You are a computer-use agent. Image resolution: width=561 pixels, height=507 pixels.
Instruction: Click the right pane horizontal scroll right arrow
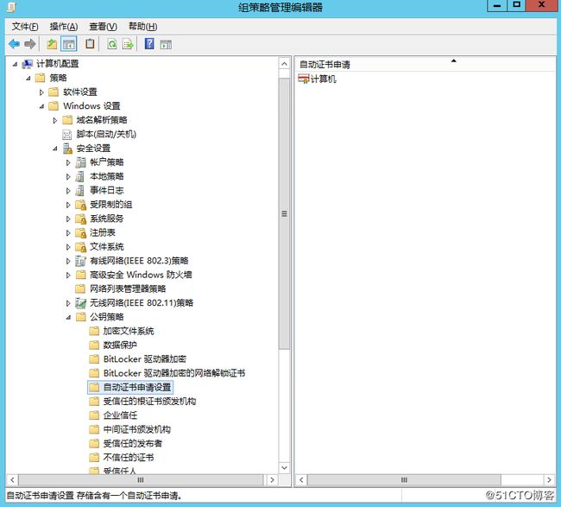[x=549, y=480]
